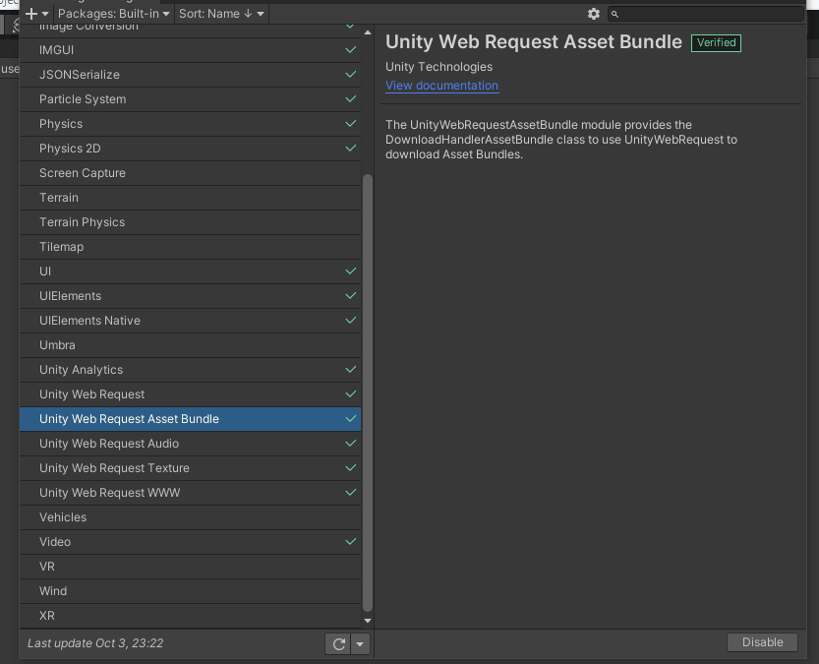Select the Terrain Physics package
This screenshot has height=664, width=819.
190,222
